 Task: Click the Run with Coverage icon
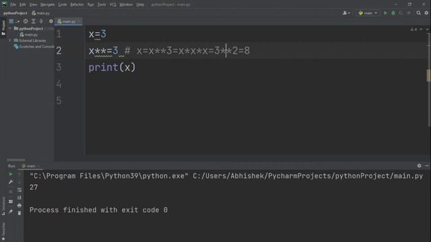401,13
